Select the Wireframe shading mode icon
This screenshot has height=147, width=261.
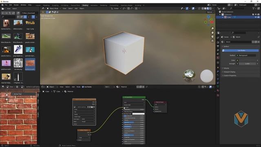tap(203, 8)
